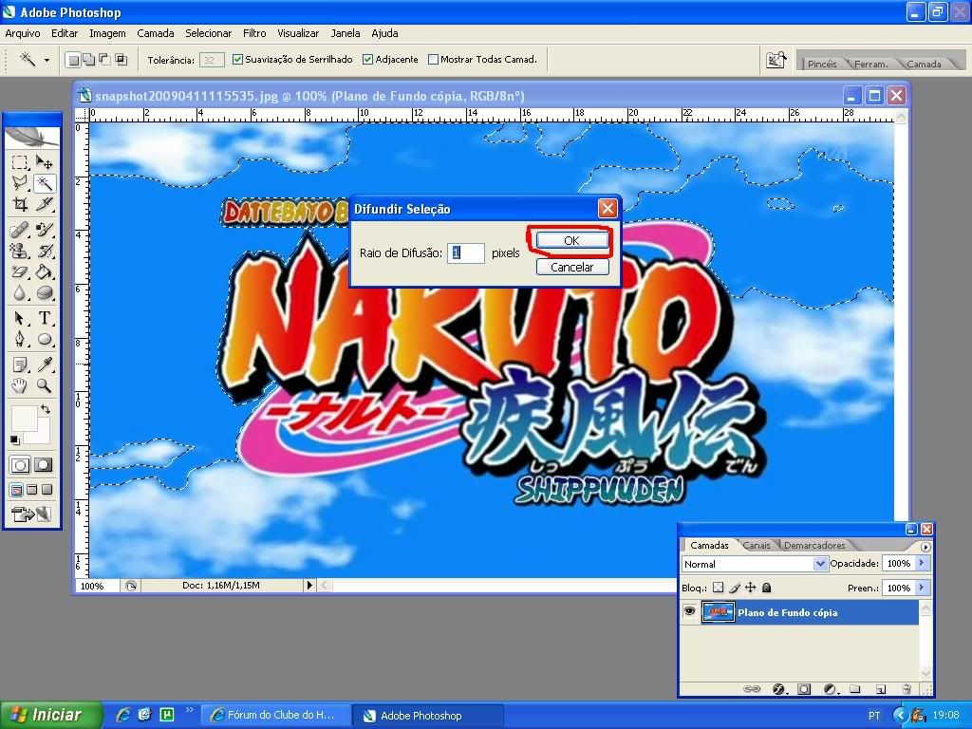Open the layers panel options menu arrow
This screenshot has height=729, width=972.
coord(925,546)
